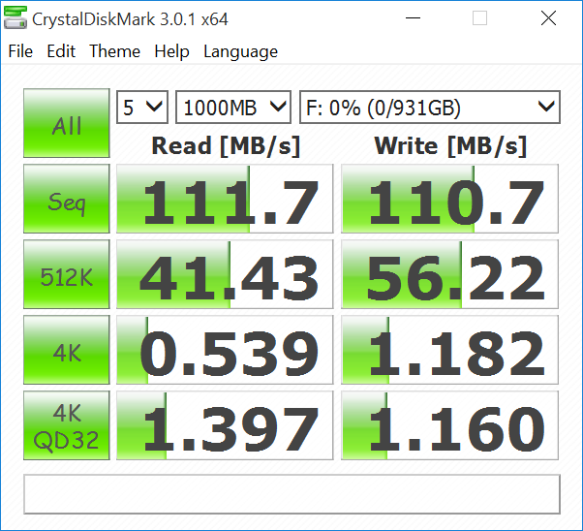Click the CrystalDiskMark app icon in title bar
Image resolution: width=583 pixels, height=531 pixels.
[x=15, y=17]
